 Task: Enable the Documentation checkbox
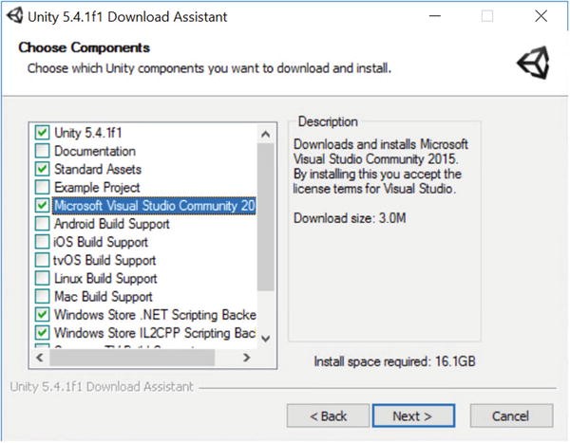tap(42, 151)
